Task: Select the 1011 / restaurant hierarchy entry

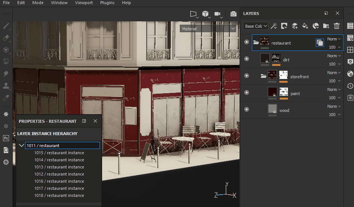Action: [x=62, y=145]
